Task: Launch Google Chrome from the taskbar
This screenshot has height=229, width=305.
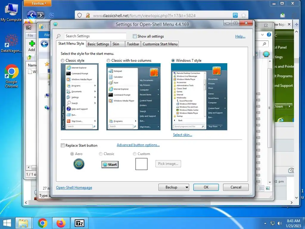Action: click(42, 223)
